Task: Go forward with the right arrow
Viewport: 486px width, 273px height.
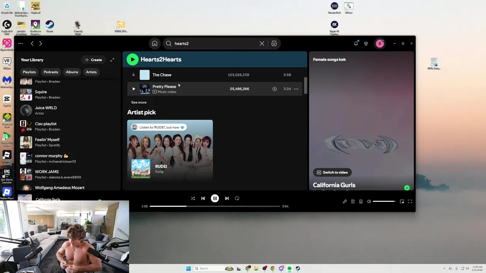Action: click(x=41, y=44)
